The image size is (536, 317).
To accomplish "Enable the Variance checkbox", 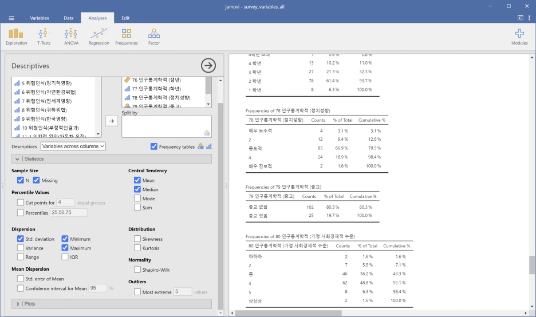I will [21, 248].
